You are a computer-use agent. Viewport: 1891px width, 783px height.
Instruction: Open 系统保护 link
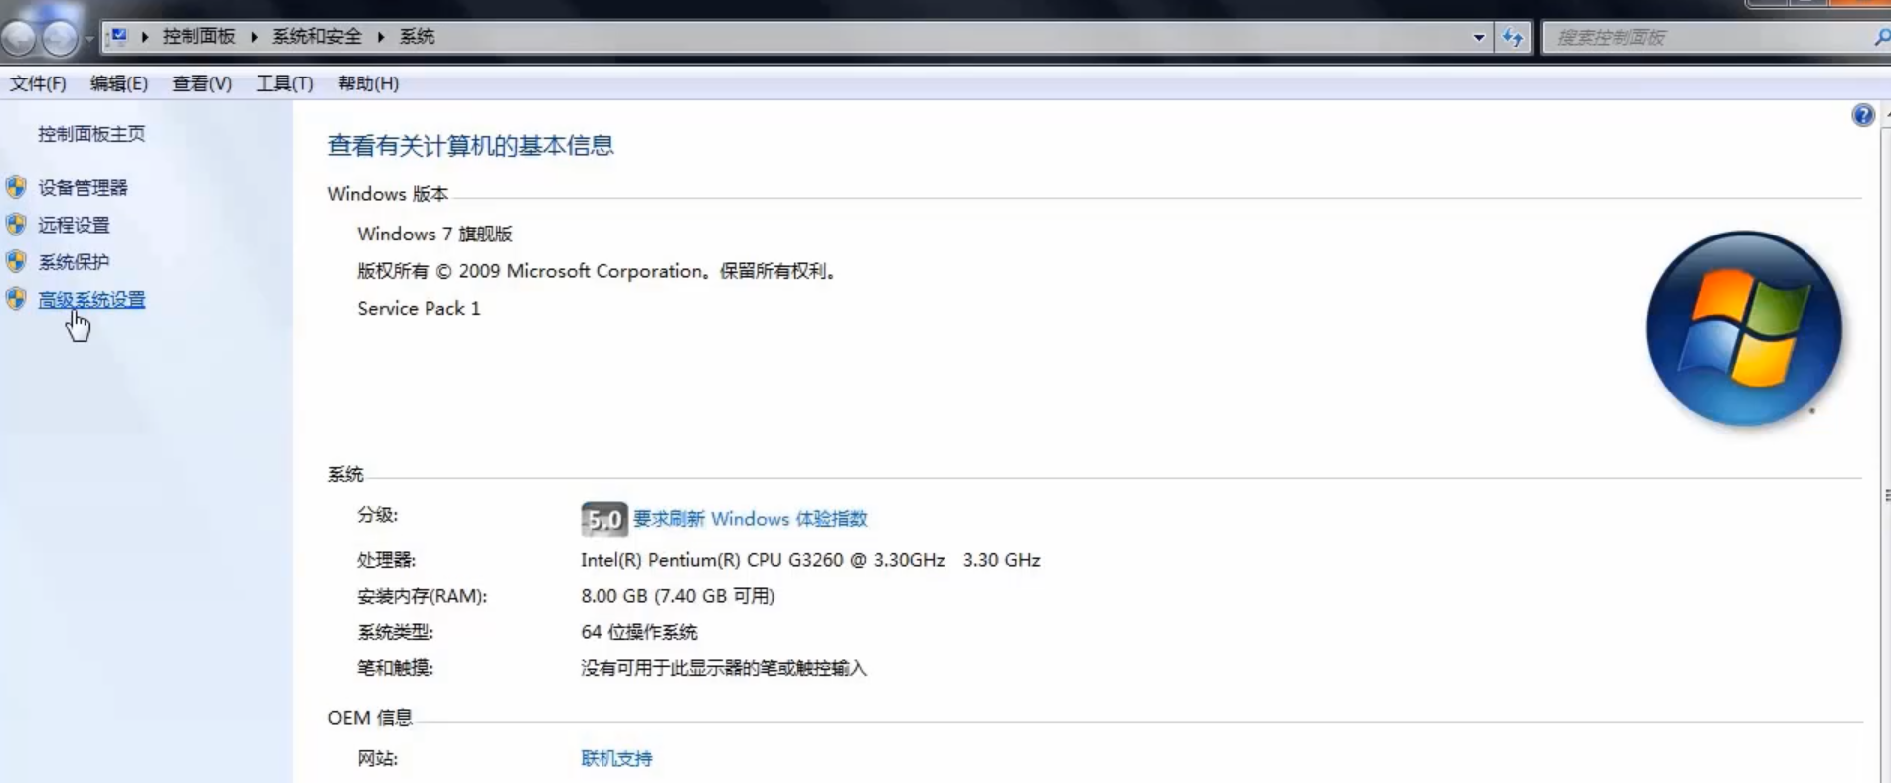[x=74, y=262]
